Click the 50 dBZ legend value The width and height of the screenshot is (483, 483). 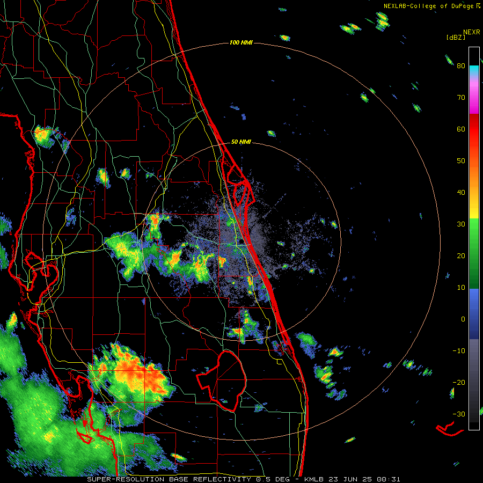pyautogui.click(x=461, y=161)
